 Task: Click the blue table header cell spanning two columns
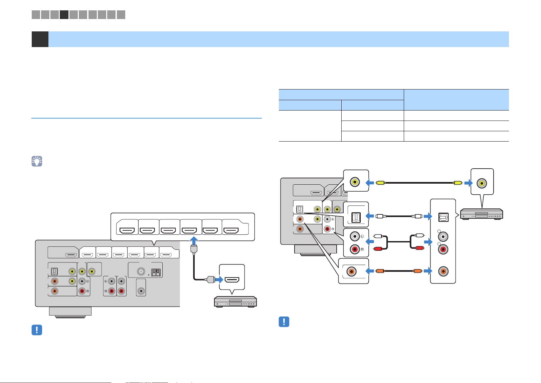341,94
